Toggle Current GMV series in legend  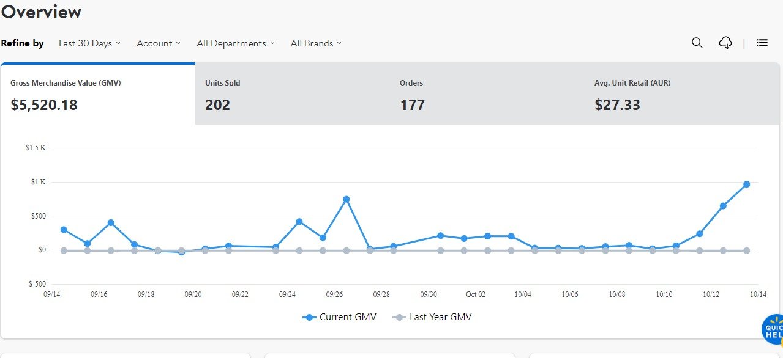[340, 317]
